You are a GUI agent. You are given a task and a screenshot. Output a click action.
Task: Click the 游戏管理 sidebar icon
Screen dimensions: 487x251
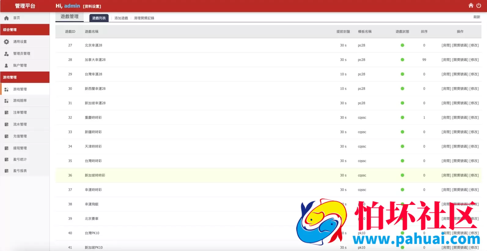[6, 89]
